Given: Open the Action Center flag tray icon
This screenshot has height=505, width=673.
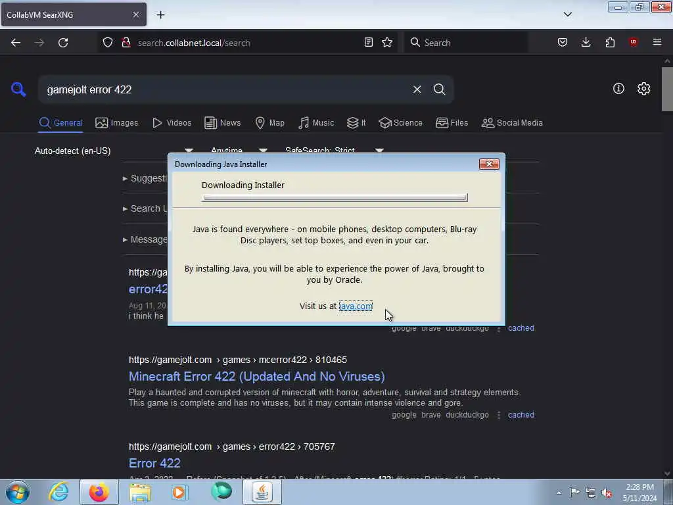Looking at the screenshot, I should click(x=574, y=492).
